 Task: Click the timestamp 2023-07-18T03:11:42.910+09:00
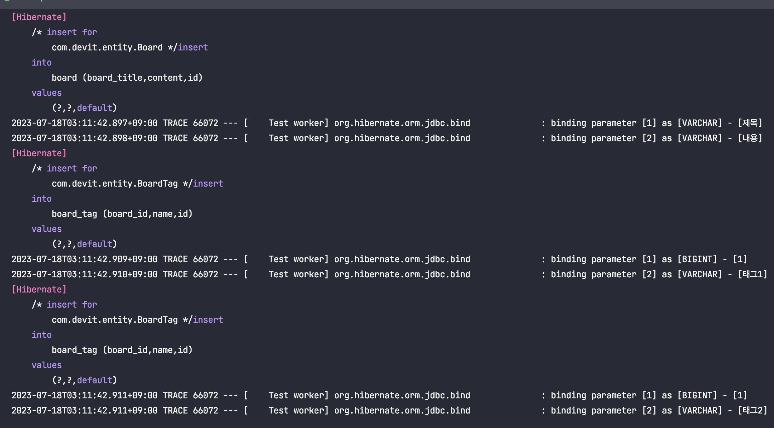84,274
